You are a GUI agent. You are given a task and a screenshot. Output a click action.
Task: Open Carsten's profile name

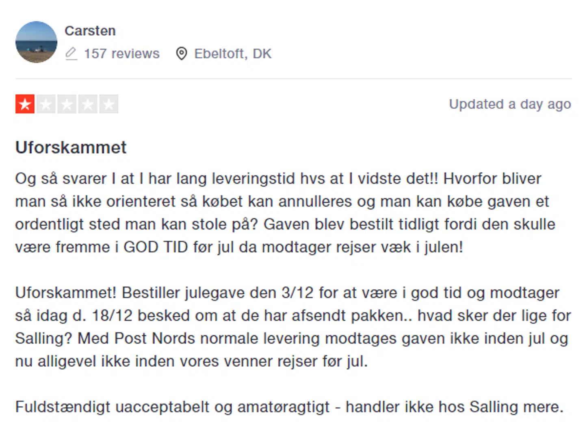point(90,30)
